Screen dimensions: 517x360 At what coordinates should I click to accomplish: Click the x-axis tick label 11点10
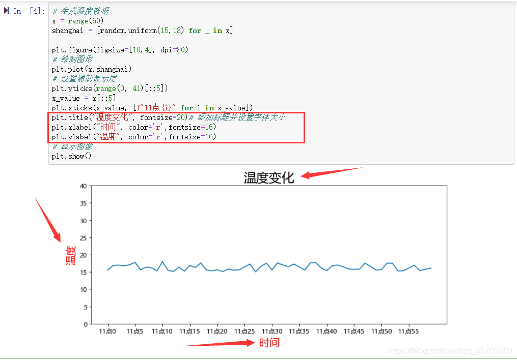pos(162,332)
